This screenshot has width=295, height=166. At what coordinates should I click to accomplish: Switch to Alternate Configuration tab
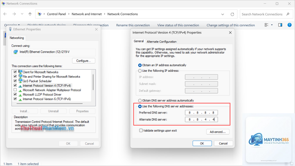pyautogui.click(x=161, y=41)
